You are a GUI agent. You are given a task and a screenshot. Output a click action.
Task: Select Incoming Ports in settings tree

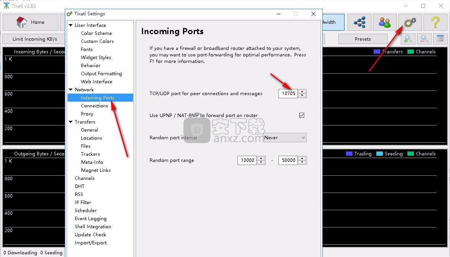tap(100, 98)
